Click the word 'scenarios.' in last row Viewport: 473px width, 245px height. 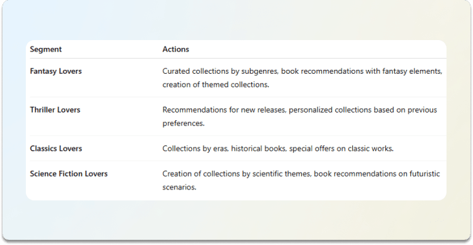tap(180, 187)
